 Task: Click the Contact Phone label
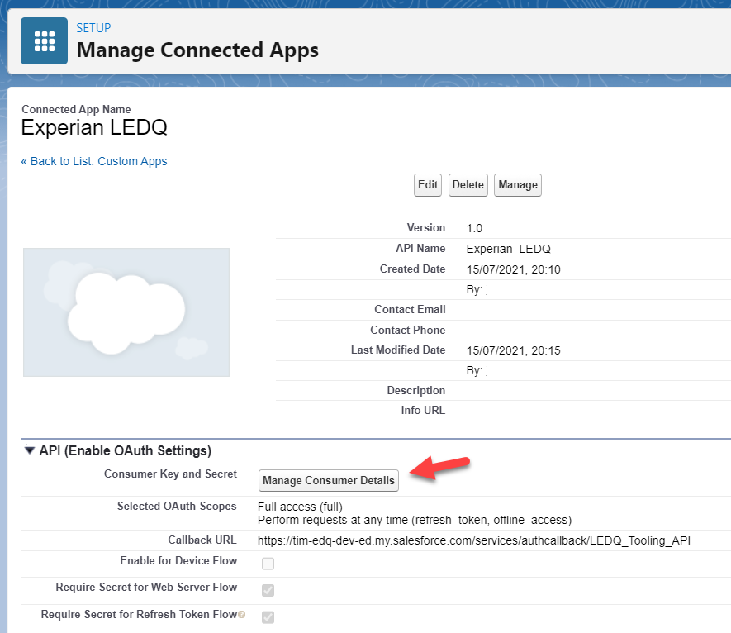[x=408, y=330]
